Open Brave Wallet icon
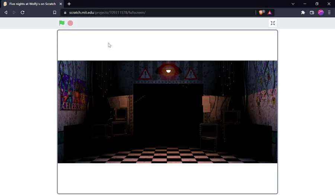 pos(312,13)
